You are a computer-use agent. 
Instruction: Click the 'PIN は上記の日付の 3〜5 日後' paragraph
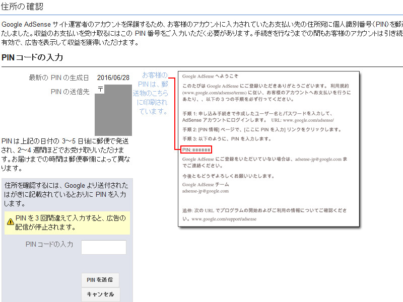(x=66, y=155)
